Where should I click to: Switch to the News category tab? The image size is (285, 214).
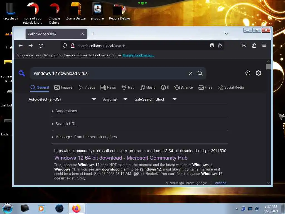[108, 87]
